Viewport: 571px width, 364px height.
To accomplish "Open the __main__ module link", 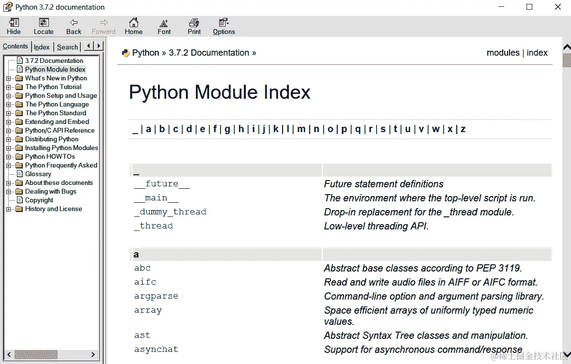I will (156, 197).
